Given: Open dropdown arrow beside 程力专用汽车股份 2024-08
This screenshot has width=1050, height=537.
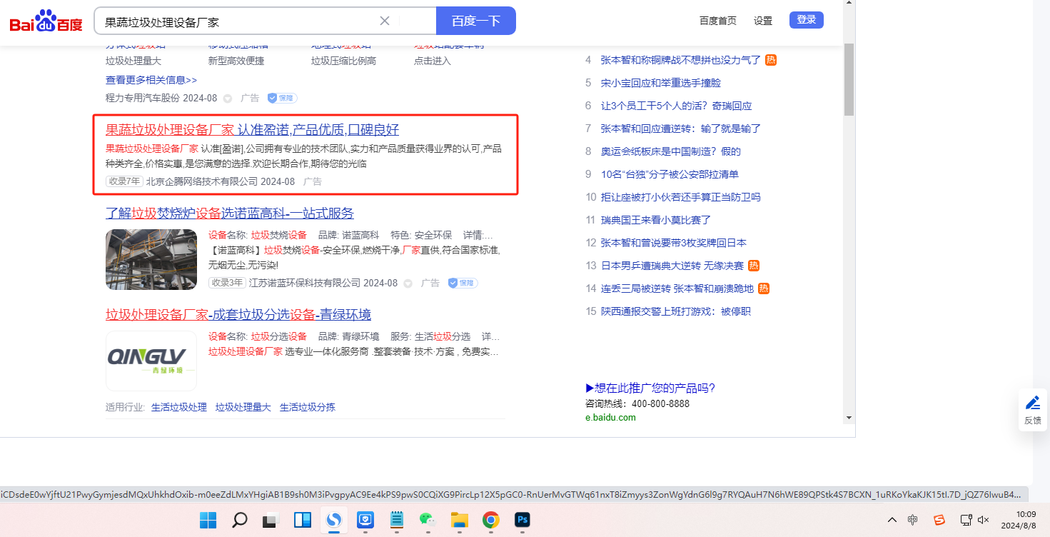Looking at the screenshot, I should 228,99.
